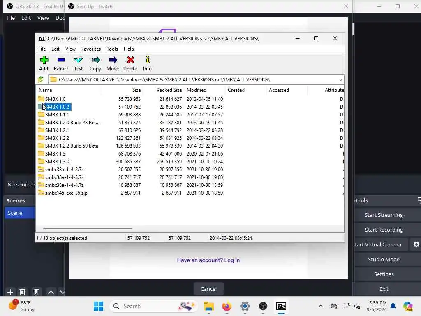Click the Copy toolbar icon
421x316 pixels.
pyautogui.click(x=95, y=63)
